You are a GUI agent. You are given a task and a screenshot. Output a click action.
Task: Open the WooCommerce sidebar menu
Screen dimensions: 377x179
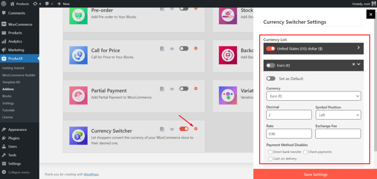20,24
